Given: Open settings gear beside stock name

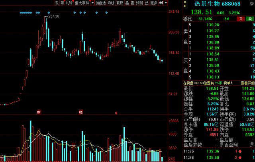Looking at the screenshot, I should [252, 4].
